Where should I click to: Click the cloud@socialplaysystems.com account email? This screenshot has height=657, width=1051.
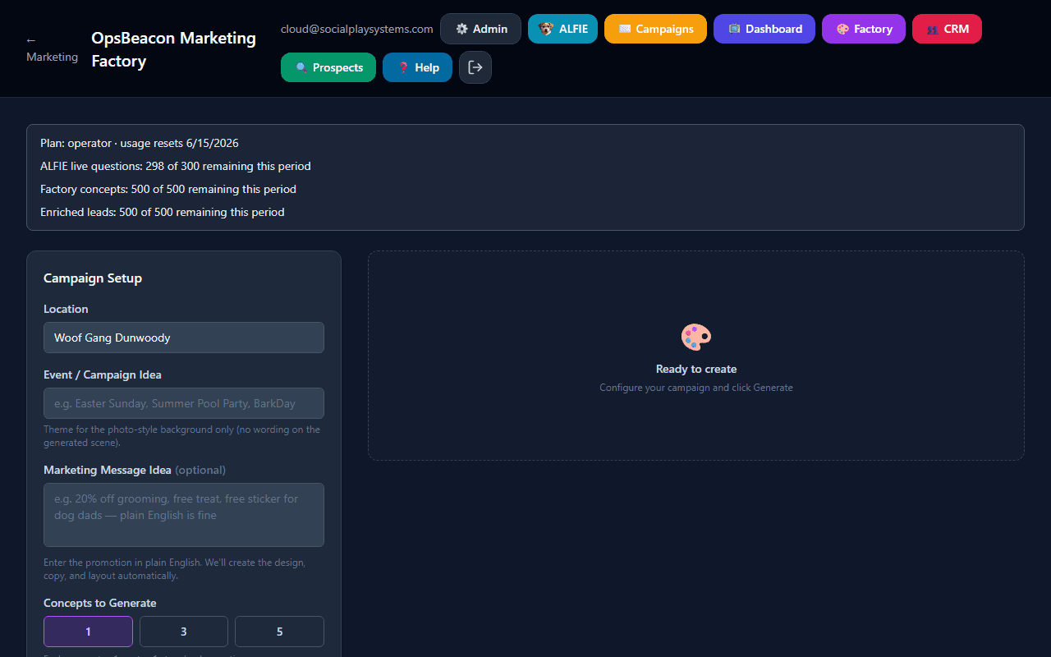click(357, 29)
